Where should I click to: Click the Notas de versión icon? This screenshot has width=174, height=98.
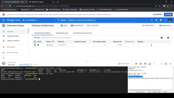pos(4,53)
